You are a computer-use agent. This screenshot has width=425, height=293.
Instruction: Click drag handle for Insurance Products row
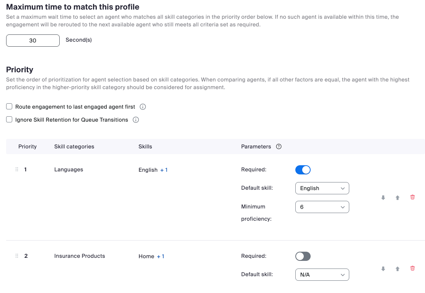point(17,256)
